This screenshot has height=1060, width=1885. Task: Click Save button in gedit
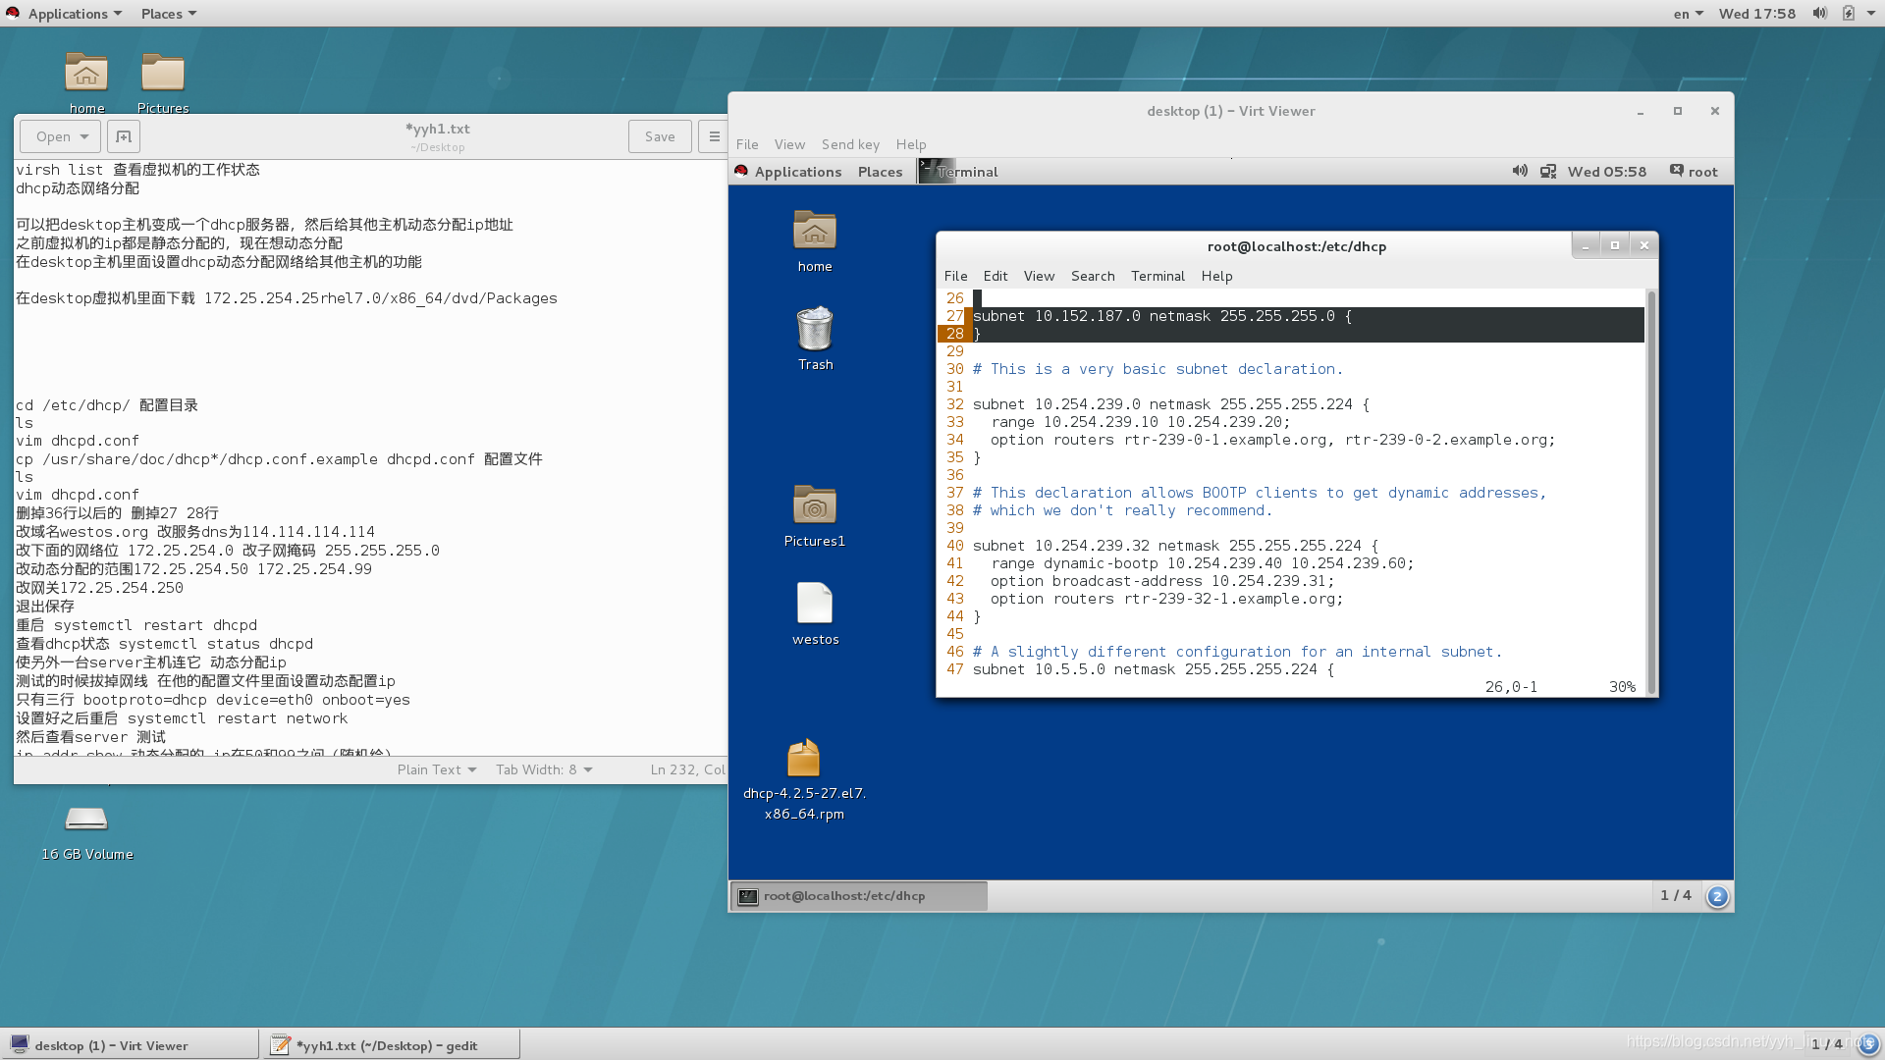tap(660, 136)
